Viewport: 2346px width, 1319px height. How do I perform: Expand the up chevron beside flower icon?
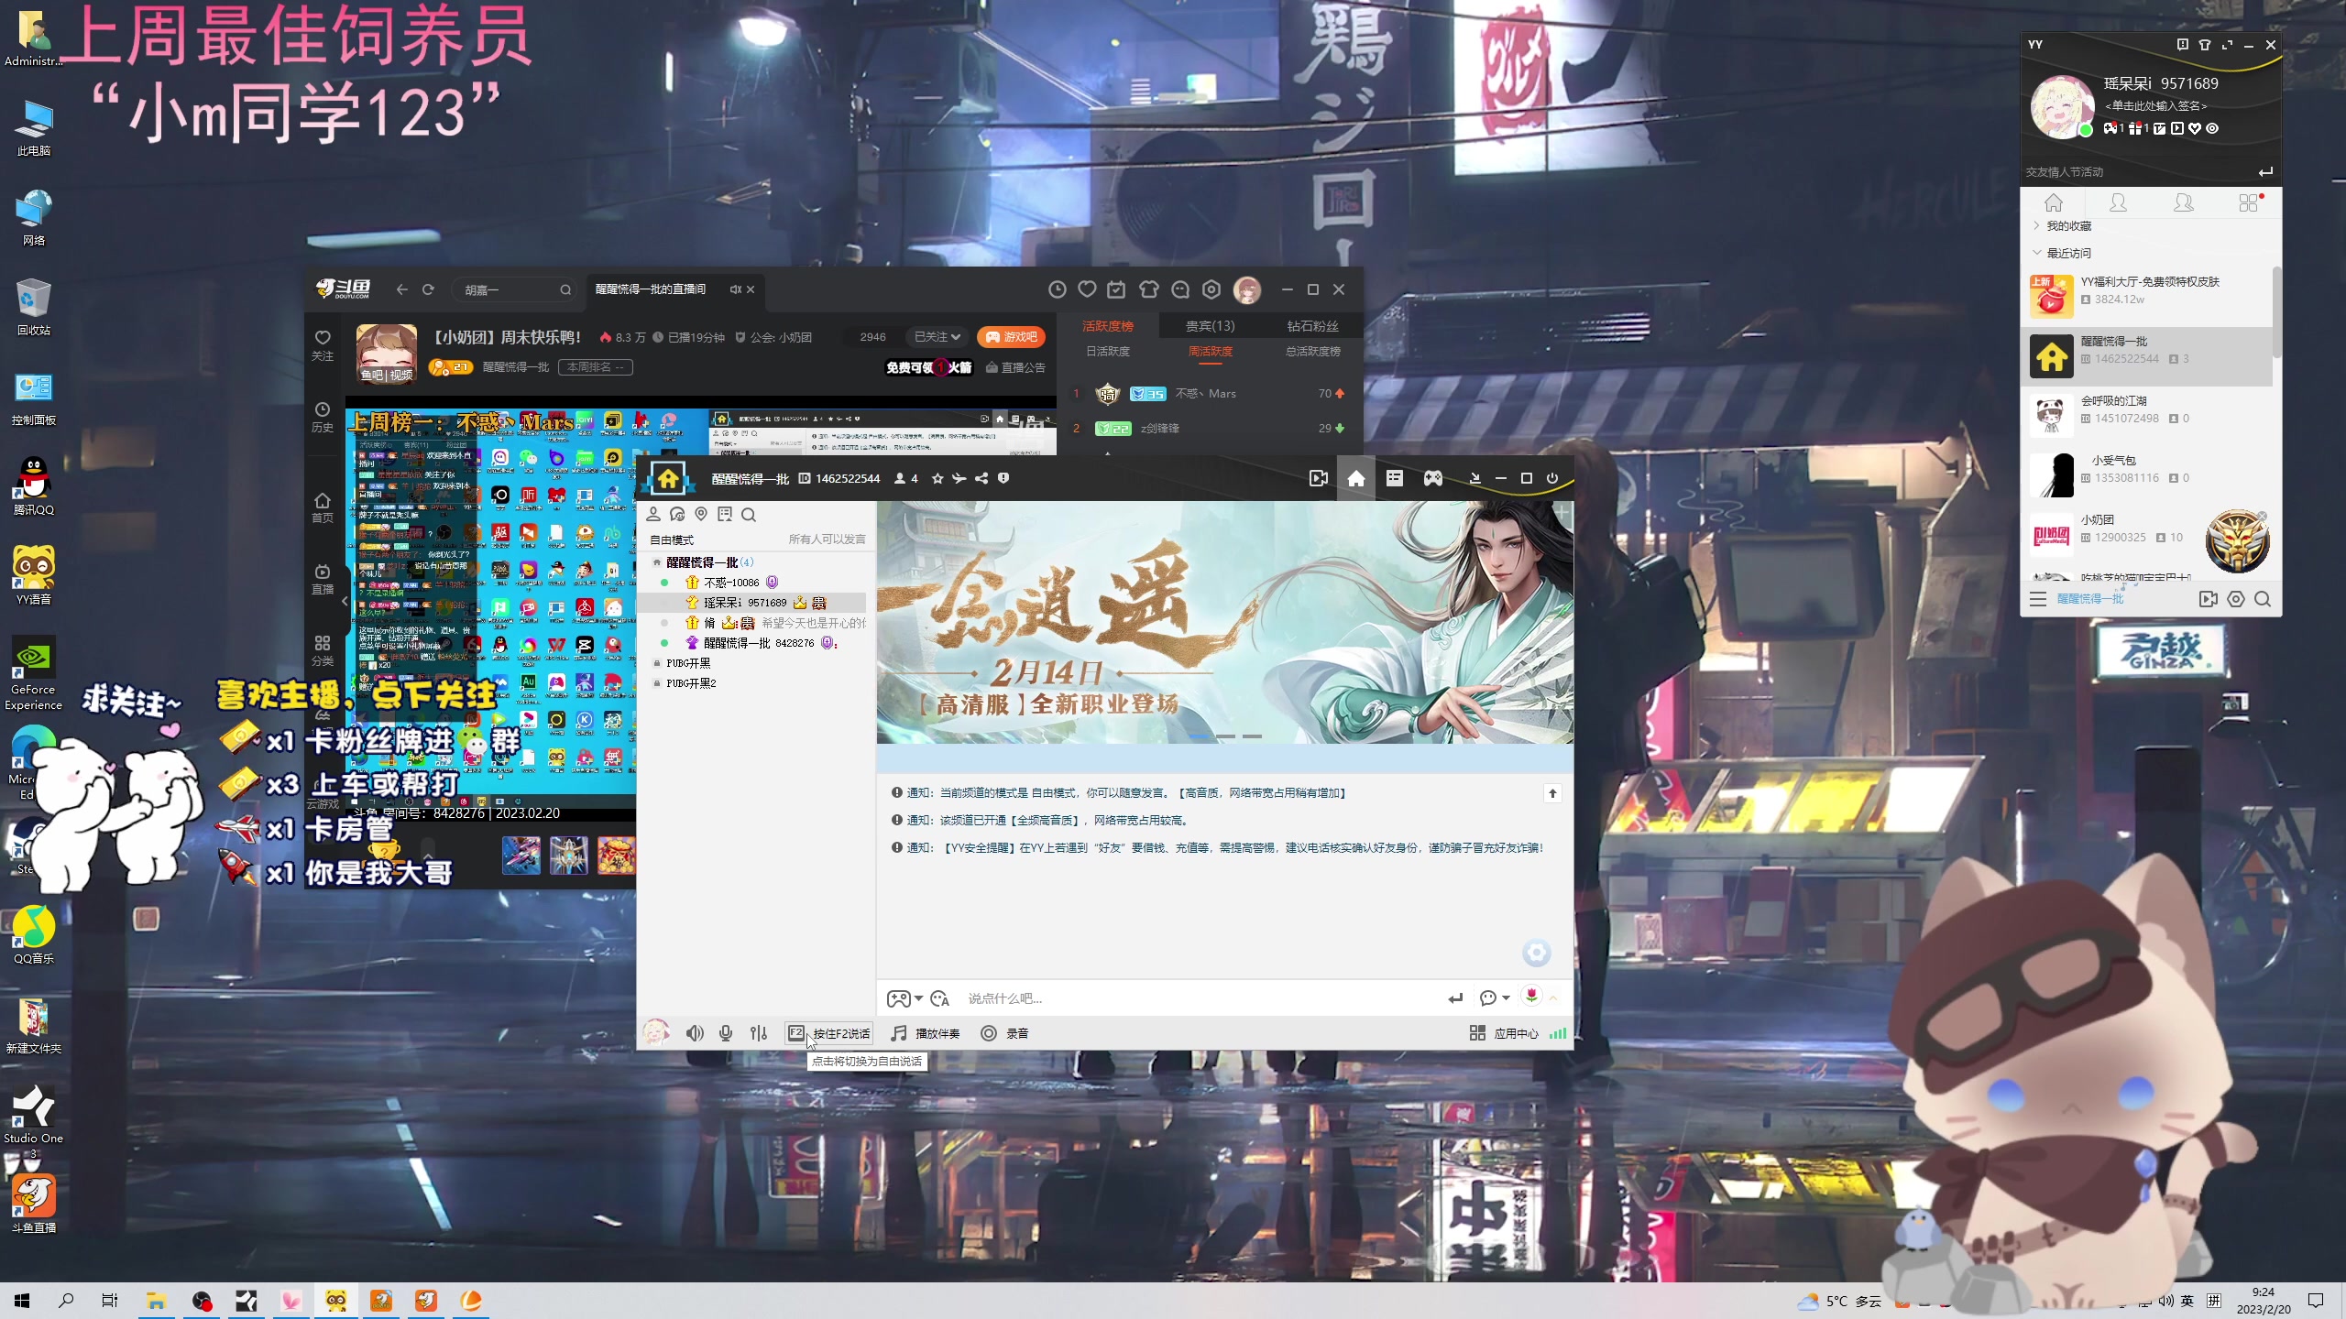click(x=1553, y=998)
